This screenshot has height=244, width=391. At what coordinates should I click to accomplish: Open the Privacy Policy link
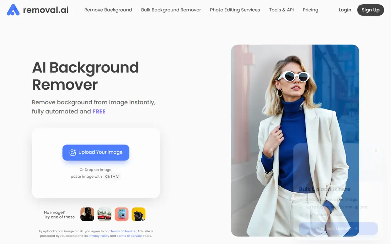[x=99, y=236]
